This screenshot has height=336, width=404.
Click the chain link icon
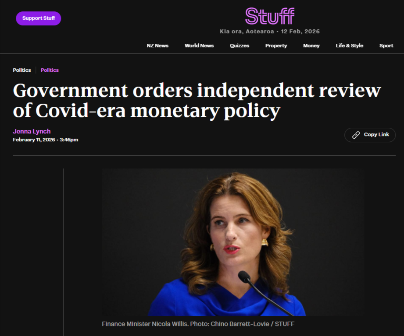pyautogui.click(x=356, y=135)
